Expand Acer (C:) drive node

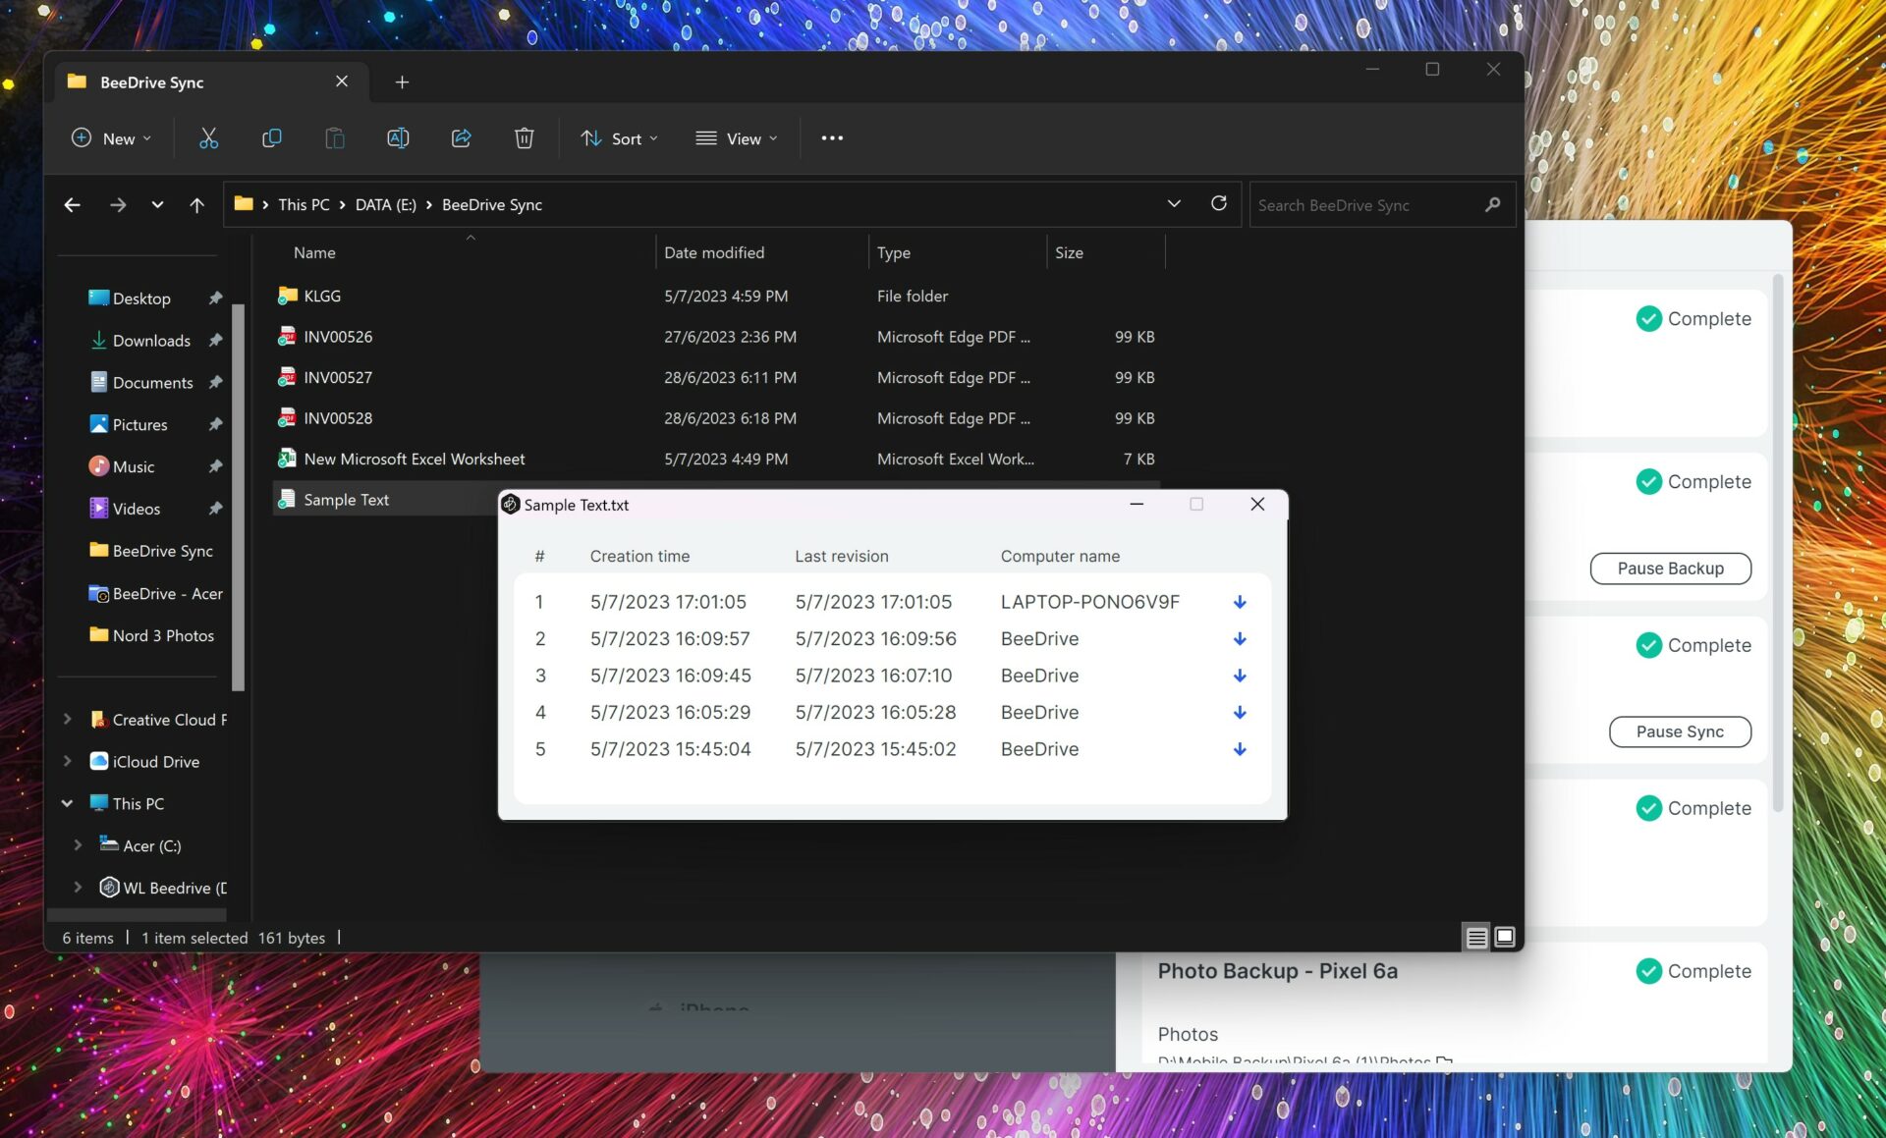pyautogui.click(x=78, y=846)
